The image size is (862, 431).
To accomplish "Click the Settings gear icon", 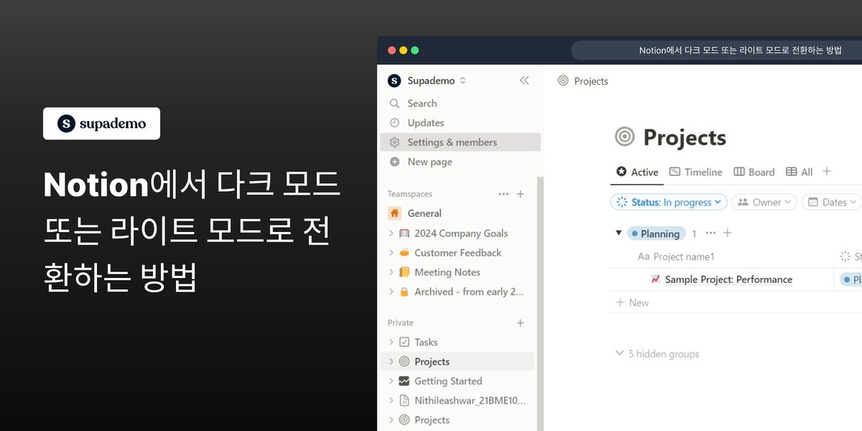I will point(394,142).
